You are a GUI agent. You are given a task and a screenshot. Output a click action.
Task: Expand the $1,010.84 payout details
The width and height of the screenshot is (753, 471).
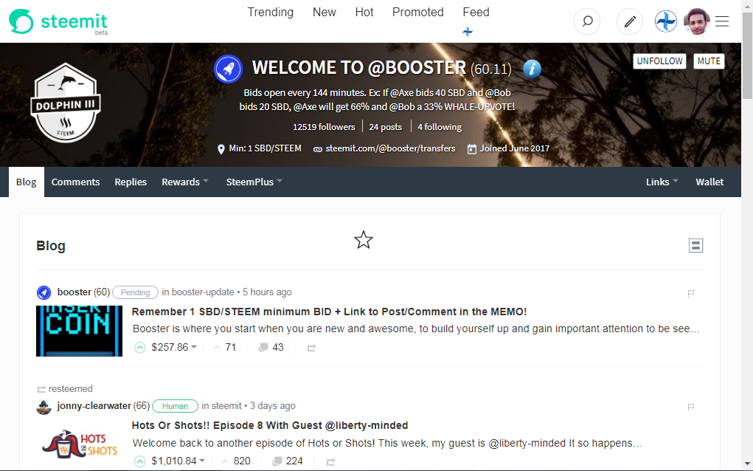pos(178,461)
